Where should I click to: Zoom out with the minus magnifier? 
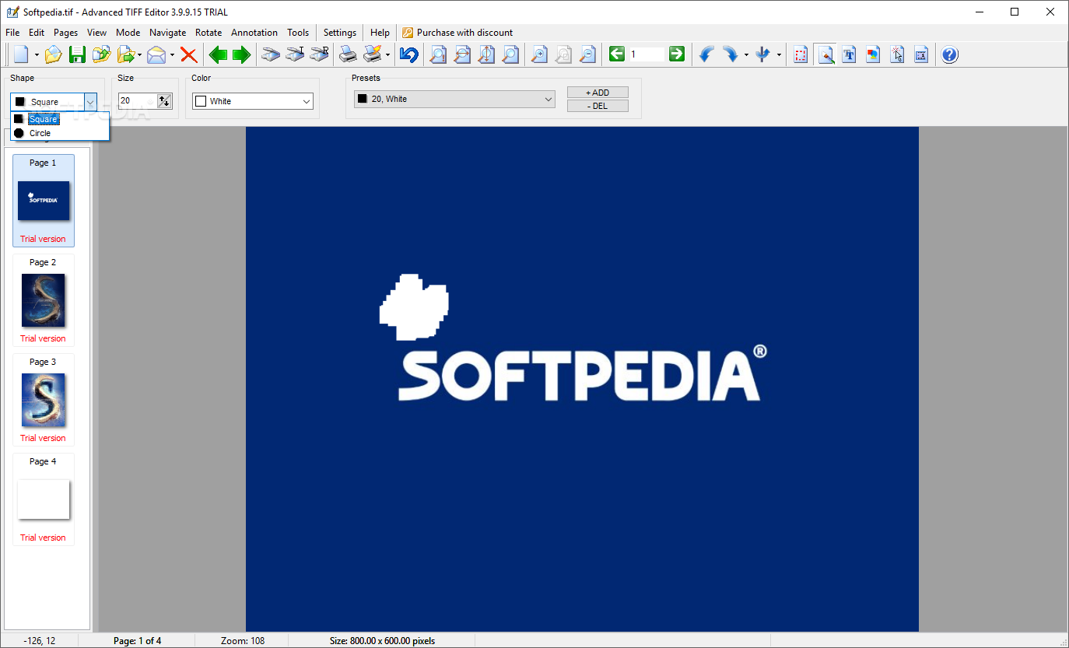point(587,54)
